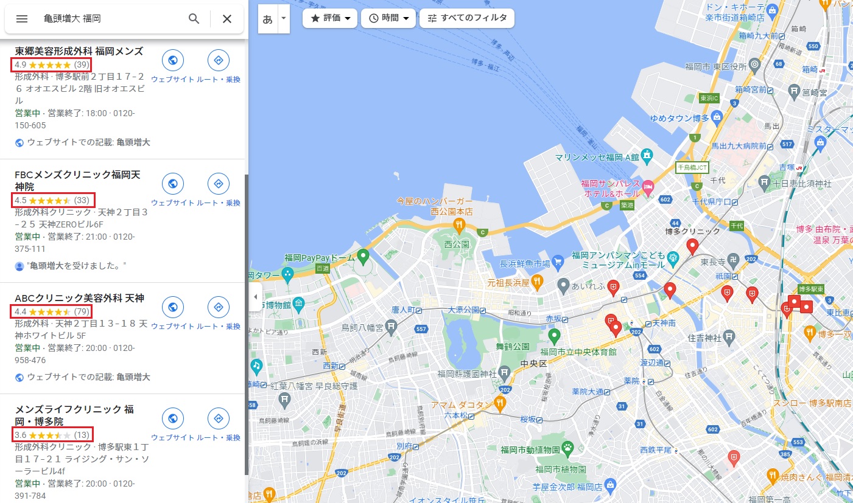The image size is (853, 503).
Task: Clear the search with the X icon
Action: pos(227,19)
